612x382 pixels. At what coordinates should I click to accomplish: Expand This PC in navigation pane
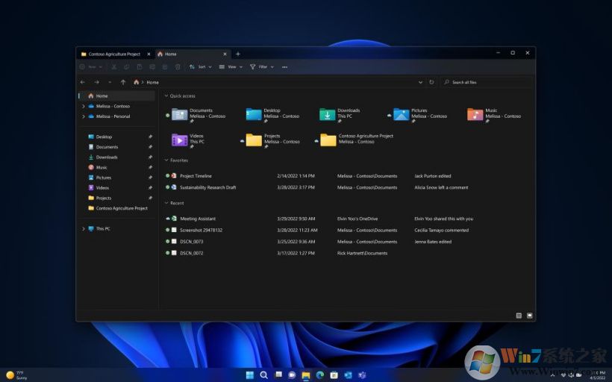tap(83, 229)
